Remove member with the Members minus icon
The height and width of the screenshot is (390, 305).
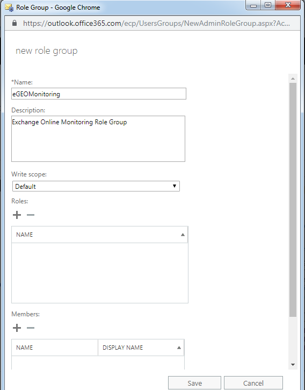point(31,328)
